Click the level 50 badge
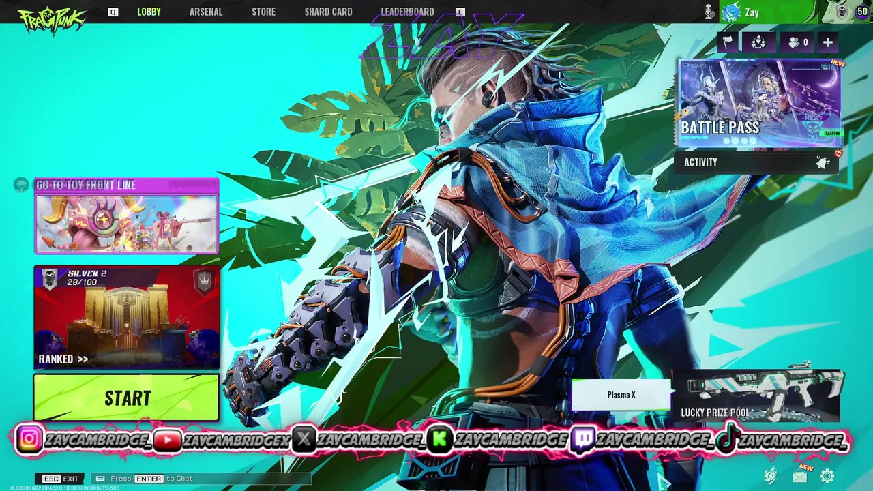The height and width of the screenshot is (491, 873). click(x=862, y=12)
